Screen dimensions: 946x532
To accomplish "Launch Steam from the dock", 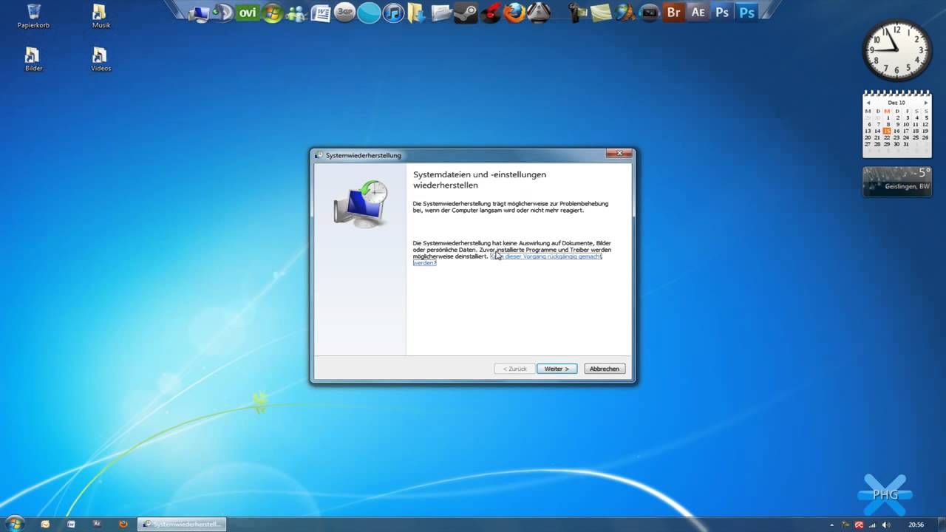I will (466, 13).
